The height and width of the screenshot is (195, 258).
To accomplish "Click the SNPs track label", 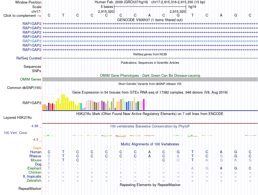I will (37, 71).
